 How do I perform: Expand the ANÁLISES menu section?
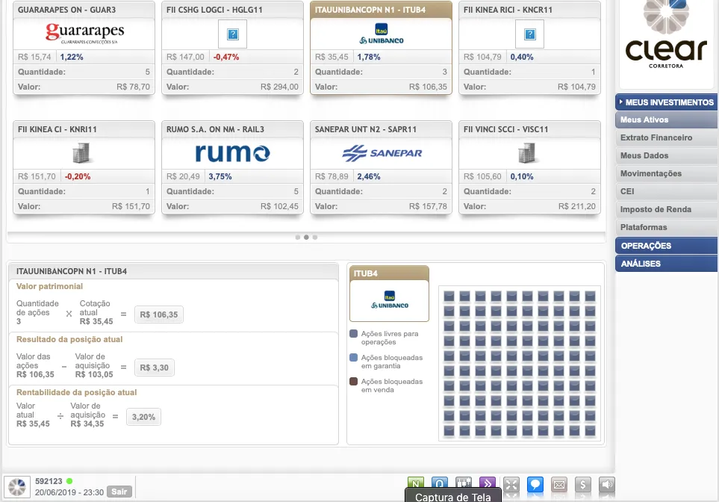pyautogui.click(x=666, y=264)
